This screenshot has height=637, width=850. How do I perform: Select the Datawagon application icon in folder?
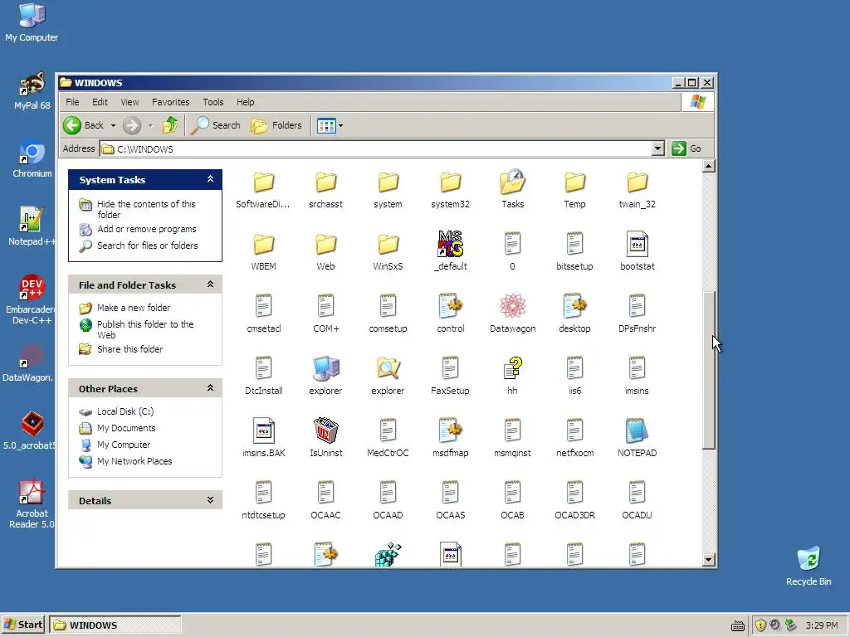(x=512, y=306)
